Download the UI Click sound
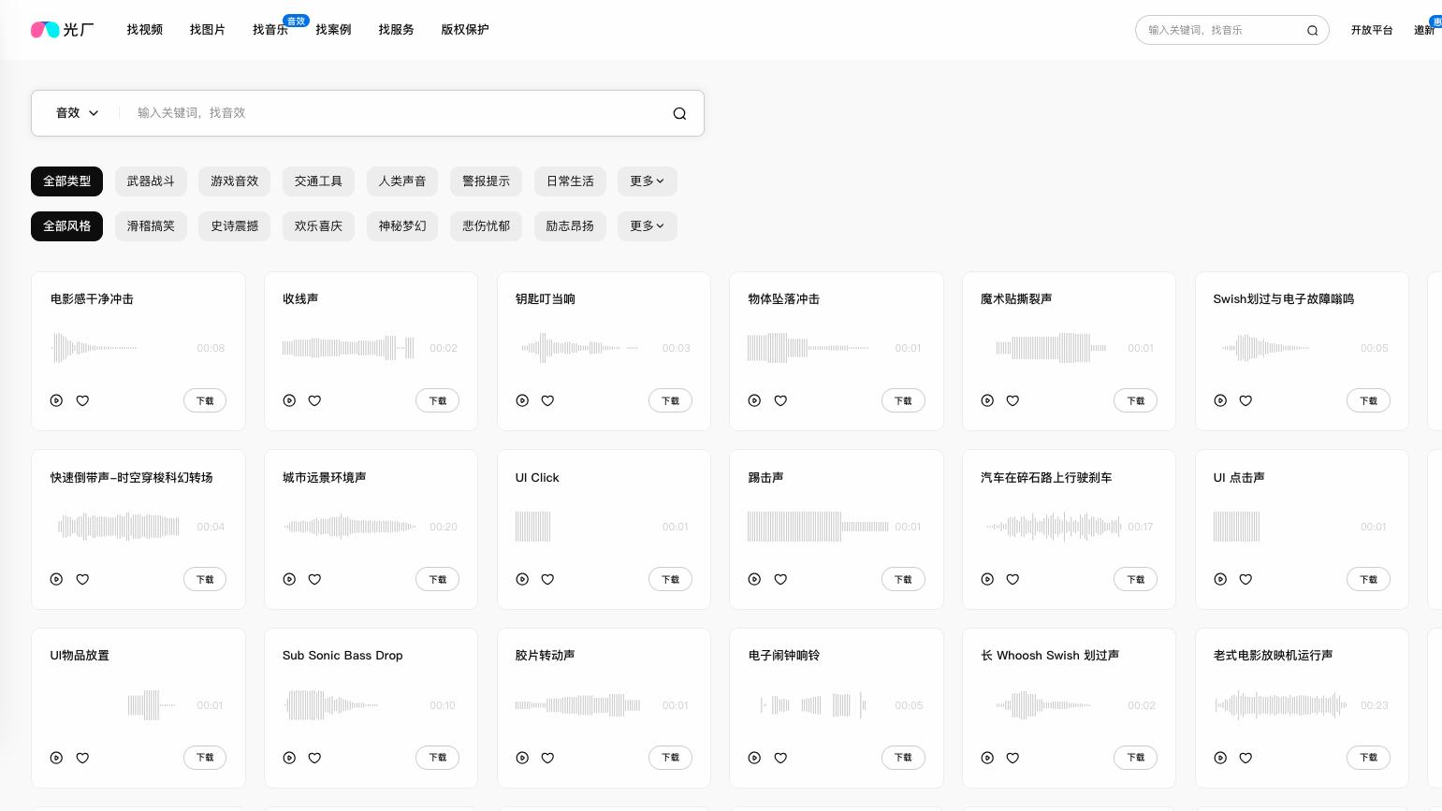Screen dimensions: 1442x811 [670, 579]
